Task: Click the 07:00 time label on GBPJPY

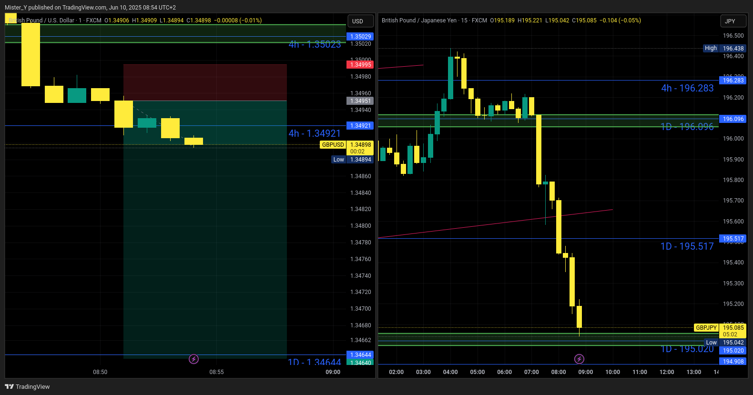Action: coord(531,372)
